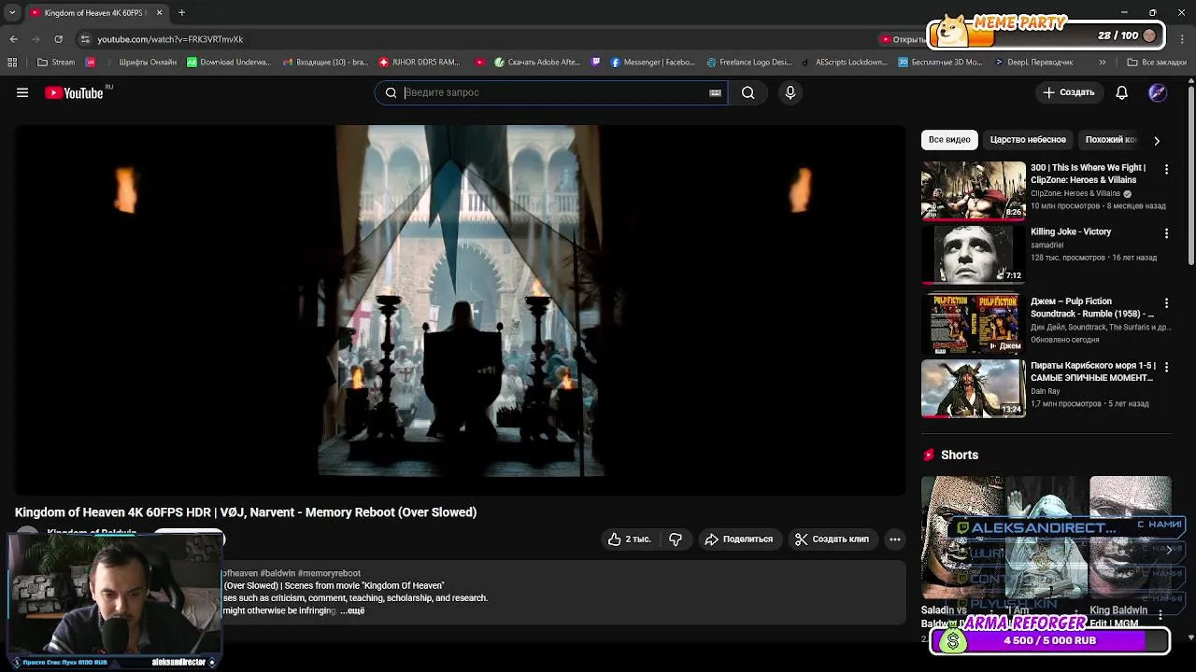1196x672 pixels.
Task: Open the AEScripts Lockdown bookmark
Action: click(845, 63)
